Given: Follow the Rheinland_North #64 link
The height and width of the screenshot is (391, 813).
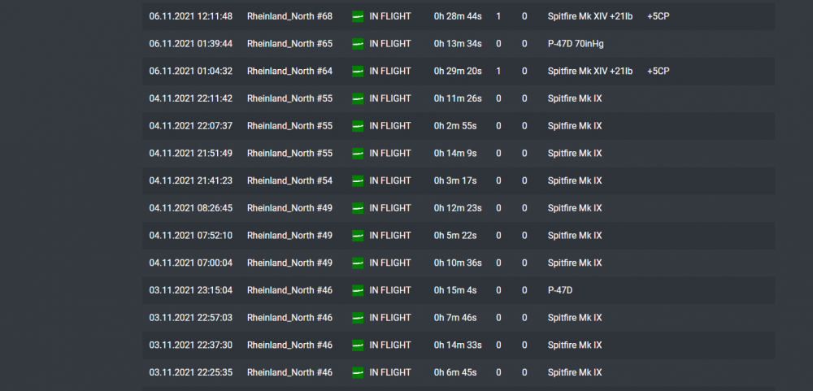Looking at the screenshot, I should [x=289, y=72].
